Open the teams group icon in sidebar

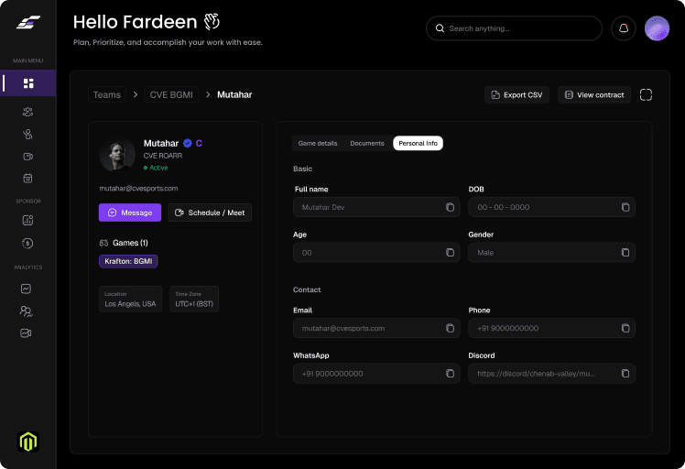(28, 112)
